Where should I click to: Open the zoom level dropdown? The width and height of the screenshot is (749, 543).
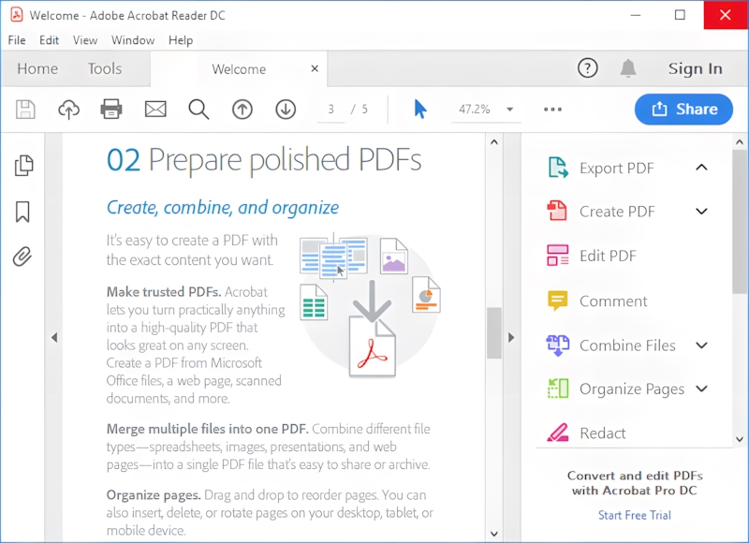click(x=510, y=110)
